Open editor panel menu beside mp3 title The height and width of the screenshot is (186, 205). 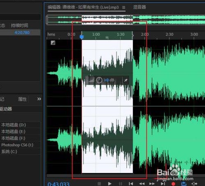tap(123, 7)
